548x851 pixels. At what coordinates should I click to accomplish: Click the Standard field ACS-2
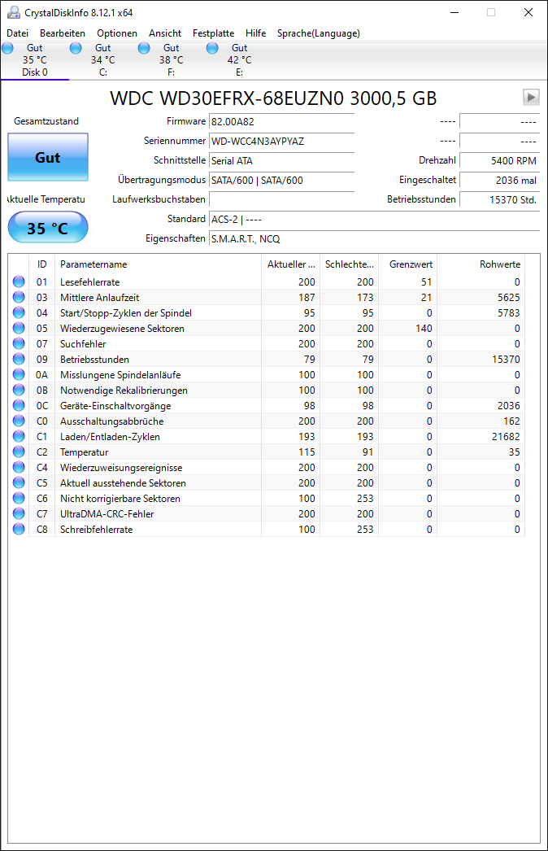[374, 220]
